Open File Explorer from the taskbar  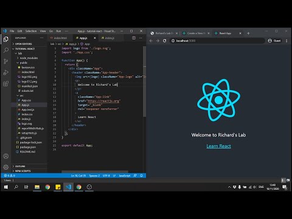[37, 187]
